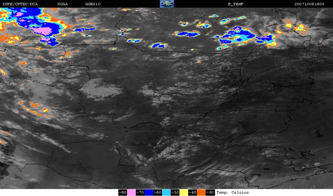Screen dimensions: 333x196
Task: Select the yellow legend color swatch
Action: [184, 193]
